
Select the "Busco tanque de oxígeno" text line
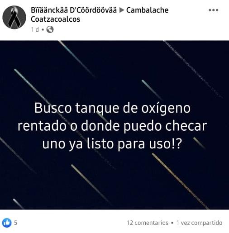pos(112,108)
